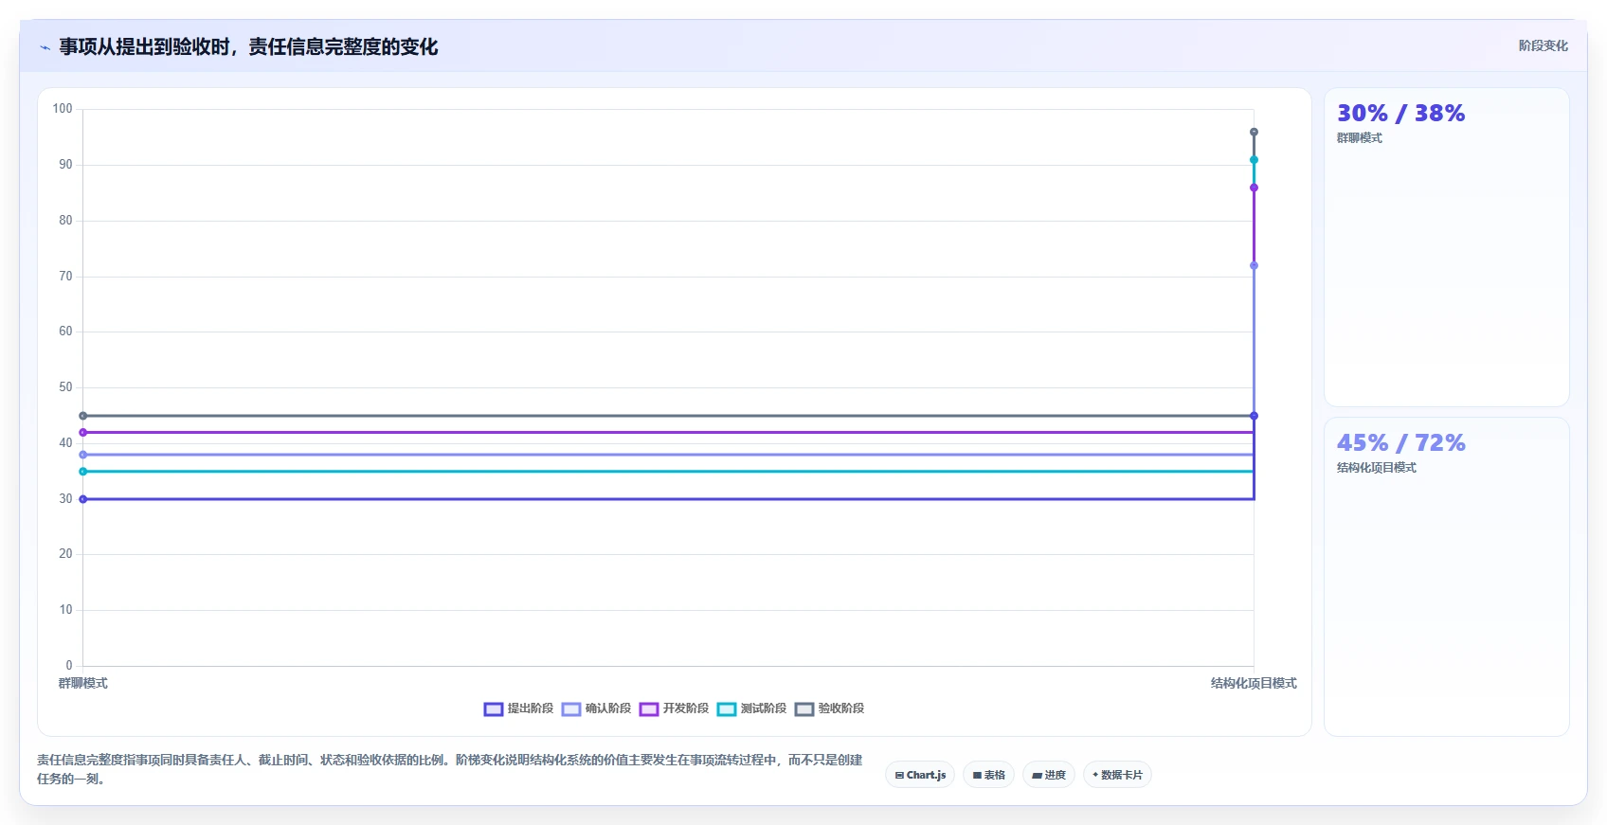Toggle the 开发阶段 legend series

(x=674, y=708)
